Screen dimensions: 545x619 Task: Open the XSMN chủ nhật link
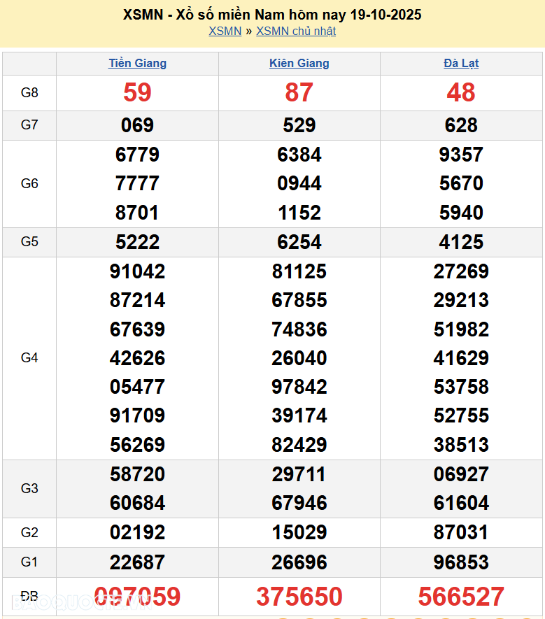coord(296,31)
